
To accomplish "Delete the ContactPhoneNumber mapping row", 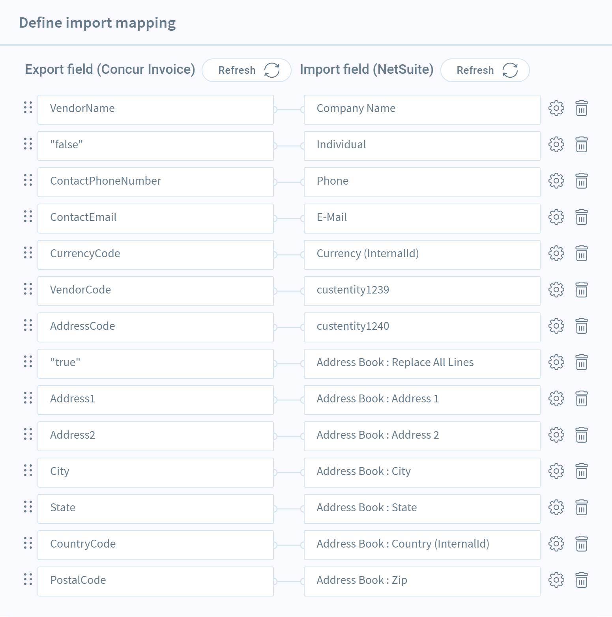I will (x=582, y=181).
